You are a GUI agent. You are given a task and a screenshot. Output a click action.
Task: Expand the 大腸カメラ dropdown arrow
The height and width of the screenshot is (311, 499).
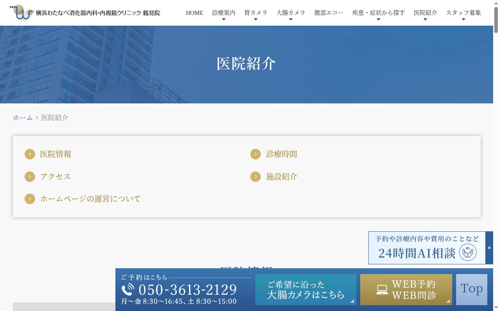[291, 19]
